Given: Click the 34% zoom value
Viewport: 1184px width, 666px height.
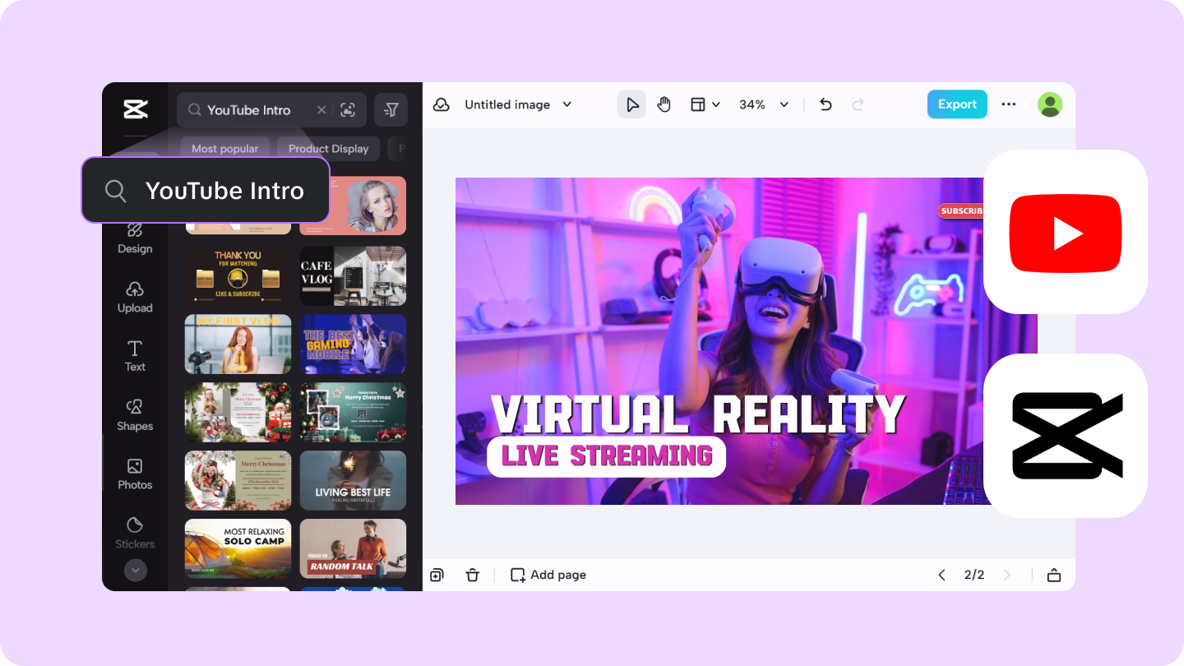Looking at the screenshot, I should (x=752, y=104).
